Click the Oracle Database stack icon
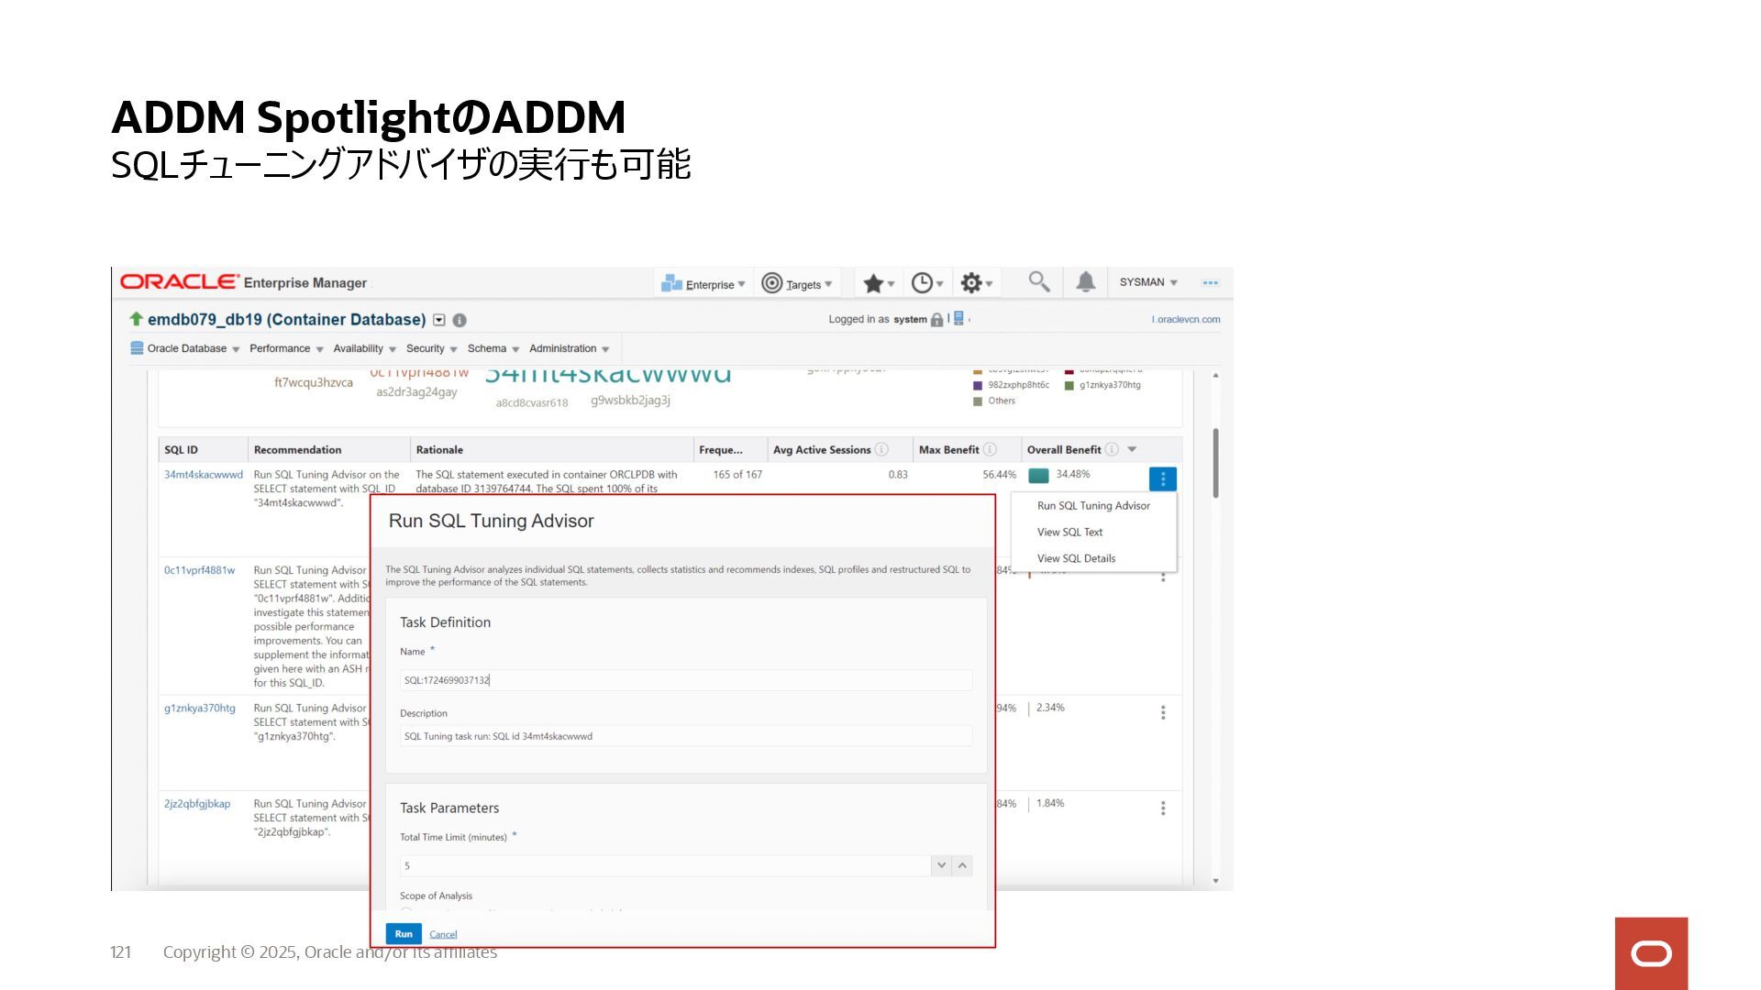This screenshot has height=990, width=1761. (137, 348)
